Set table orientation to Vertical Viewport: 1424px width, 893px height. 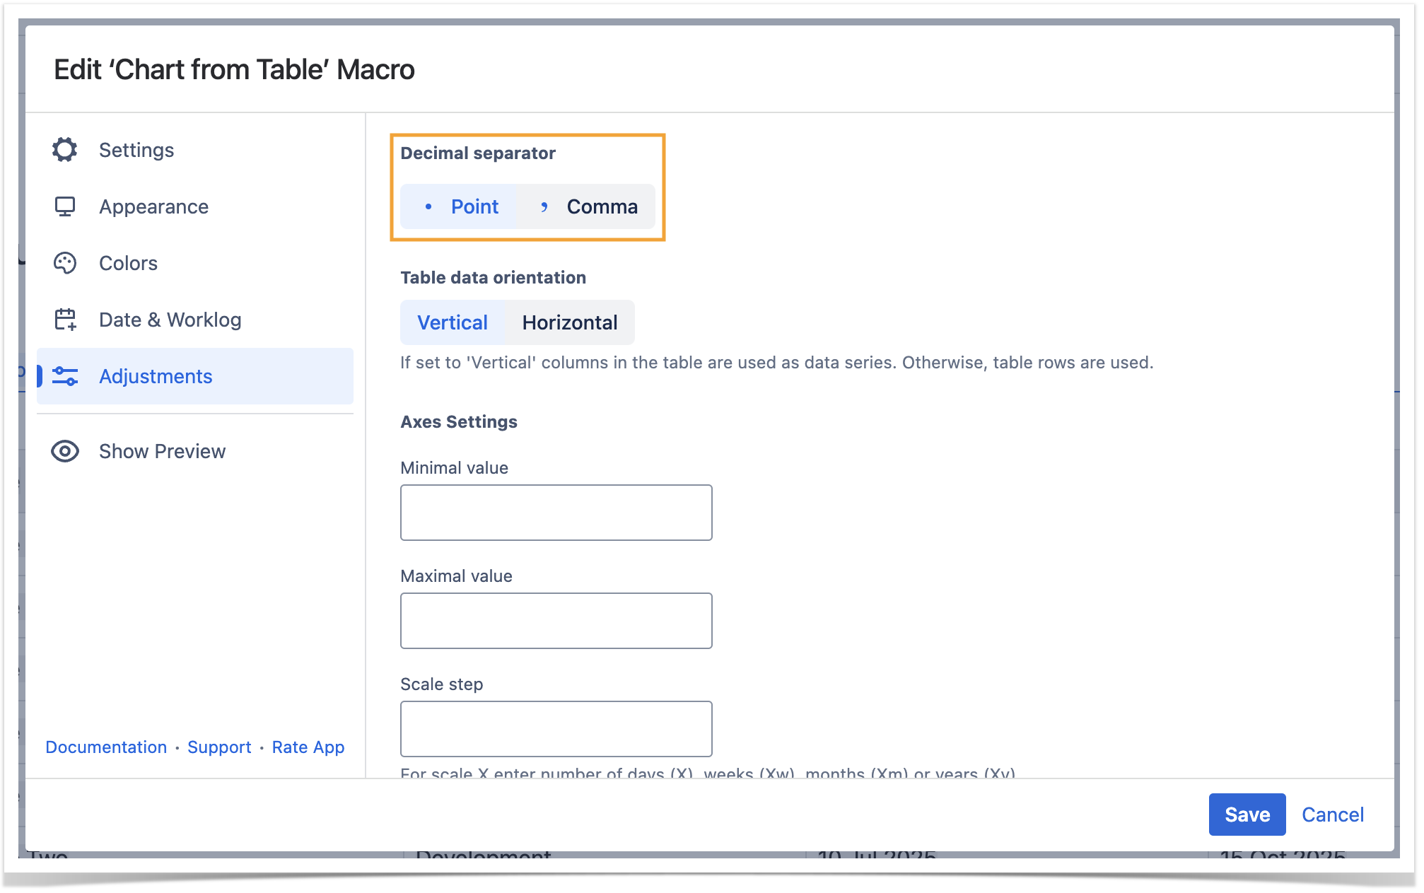(453, 322)
